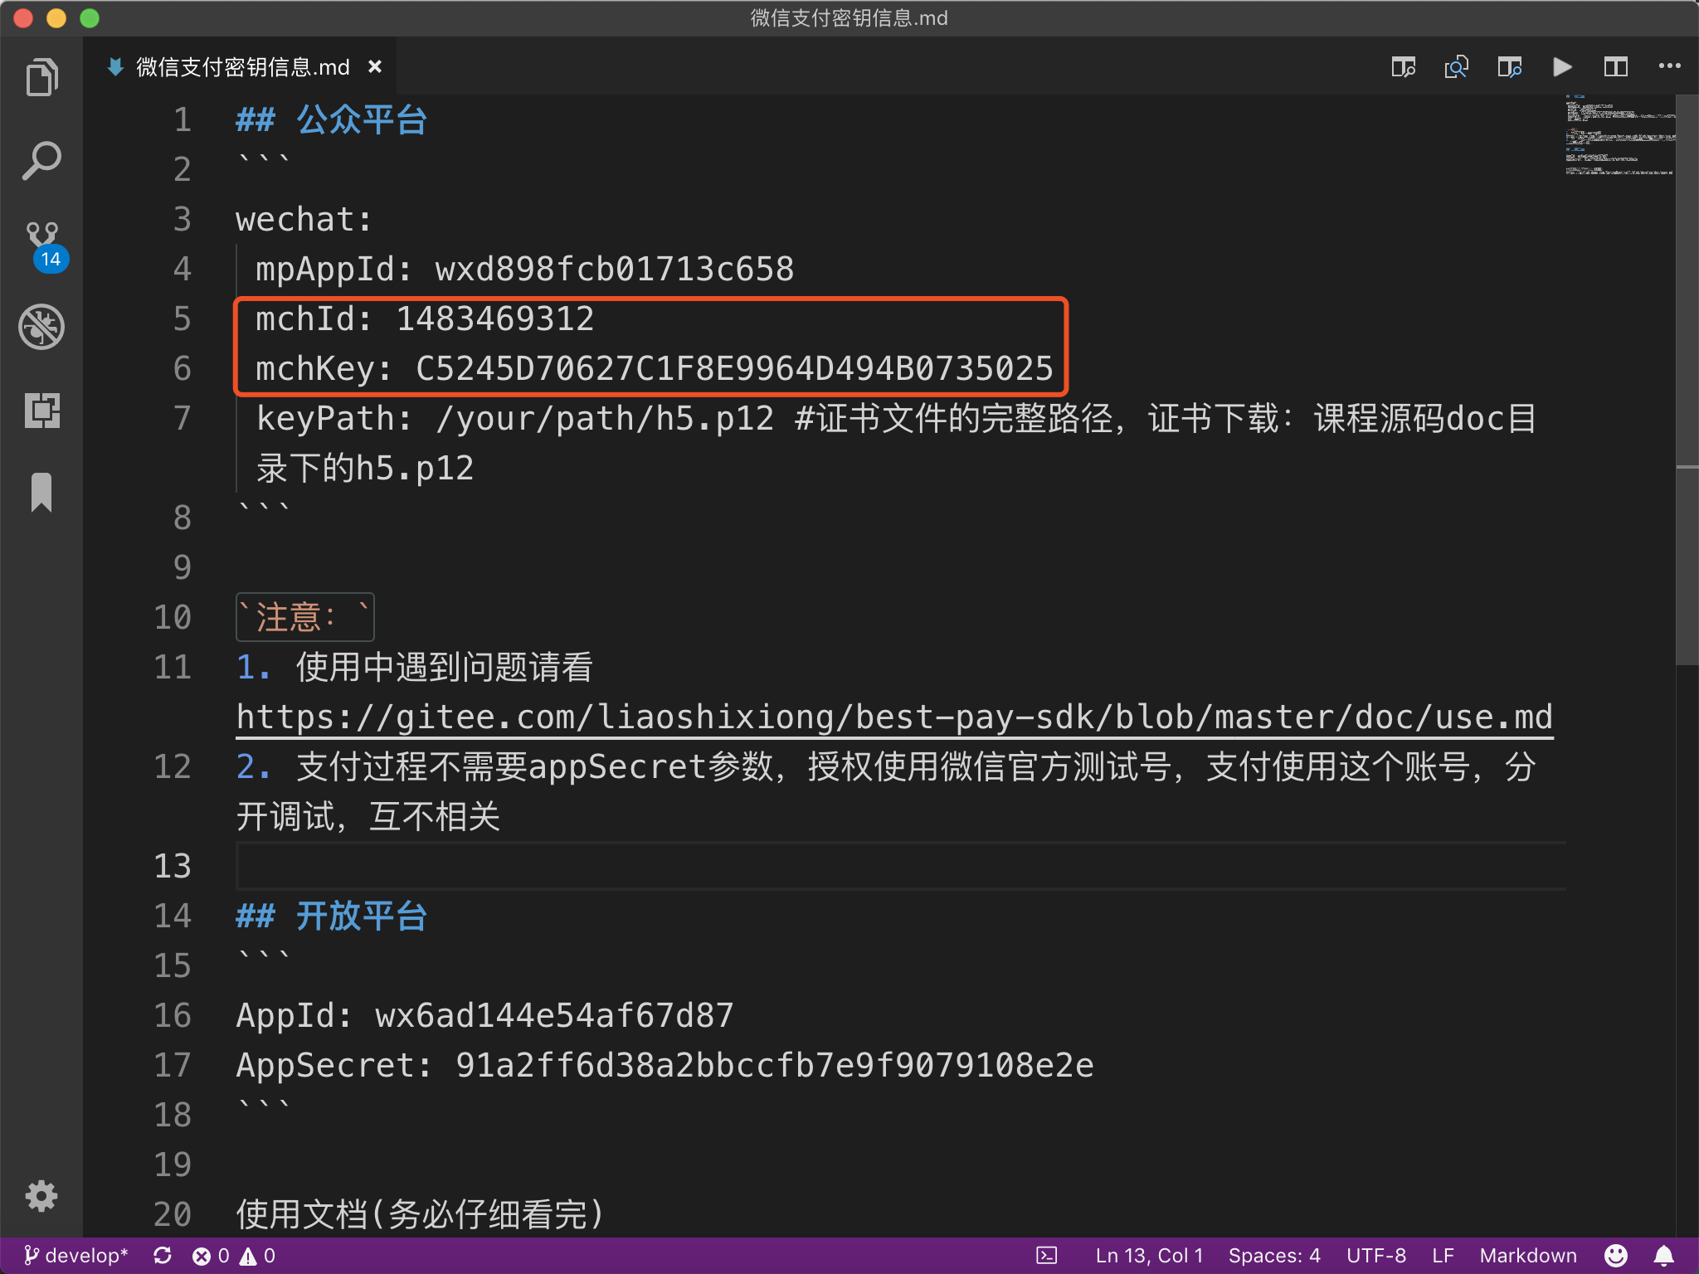Click the ## 开放平台 heading
Image resolution: width=1699 pixels, height=1274 pixels.
tap(332, 917)
